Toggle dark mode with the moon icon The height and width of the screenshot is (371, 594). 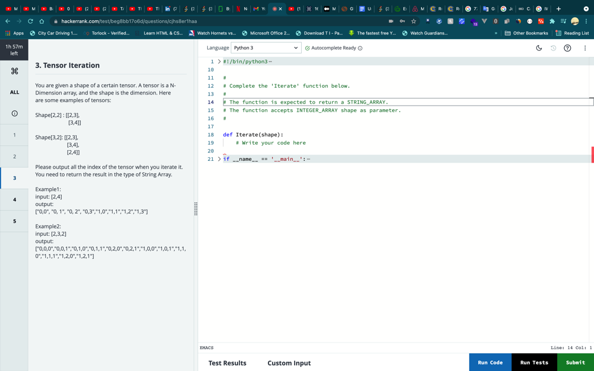[x=539, y=47]
